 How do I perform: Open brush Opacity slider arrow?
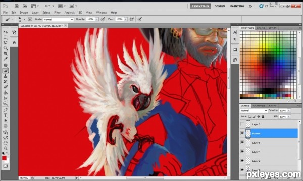point(97,19)
